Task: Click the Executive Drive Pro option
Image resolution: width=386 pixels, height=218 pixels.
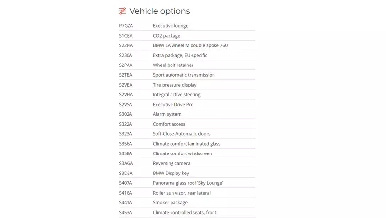Action: (x=173, y=104)
